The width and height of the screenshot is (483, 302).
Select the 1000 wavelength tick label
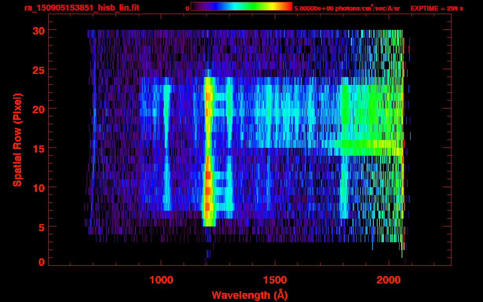point(161,280)
